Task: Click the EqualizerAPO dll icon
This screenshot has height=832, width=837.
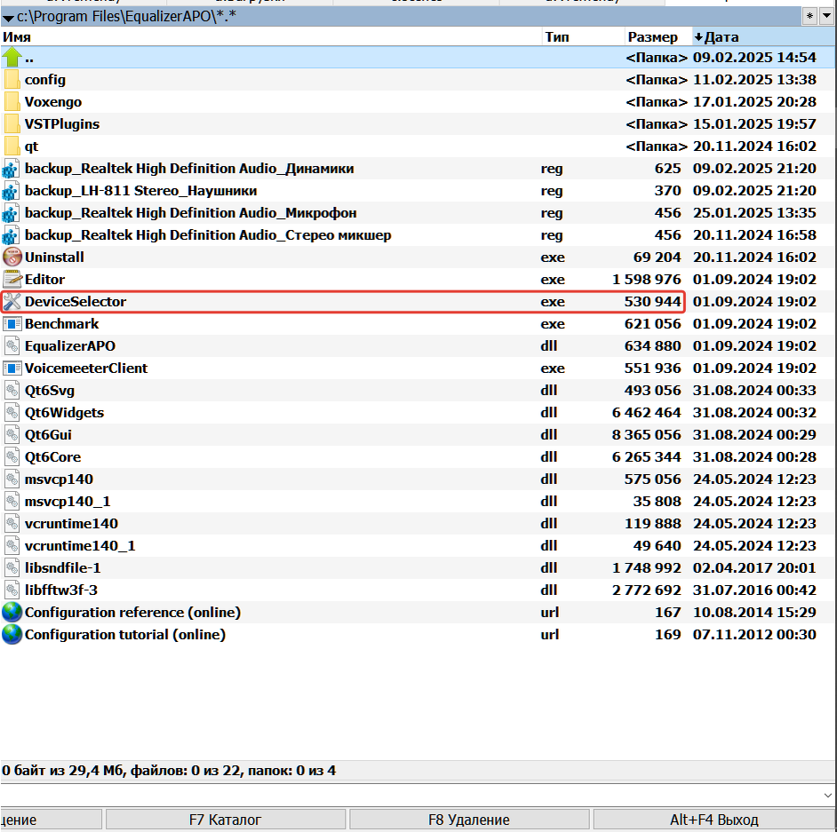Action: pyautogui.click(x=12, y=346)
